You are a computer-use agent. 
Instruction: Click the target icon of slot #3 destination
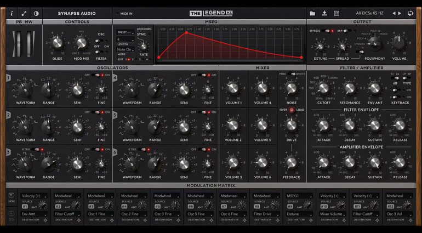[112, 220]
